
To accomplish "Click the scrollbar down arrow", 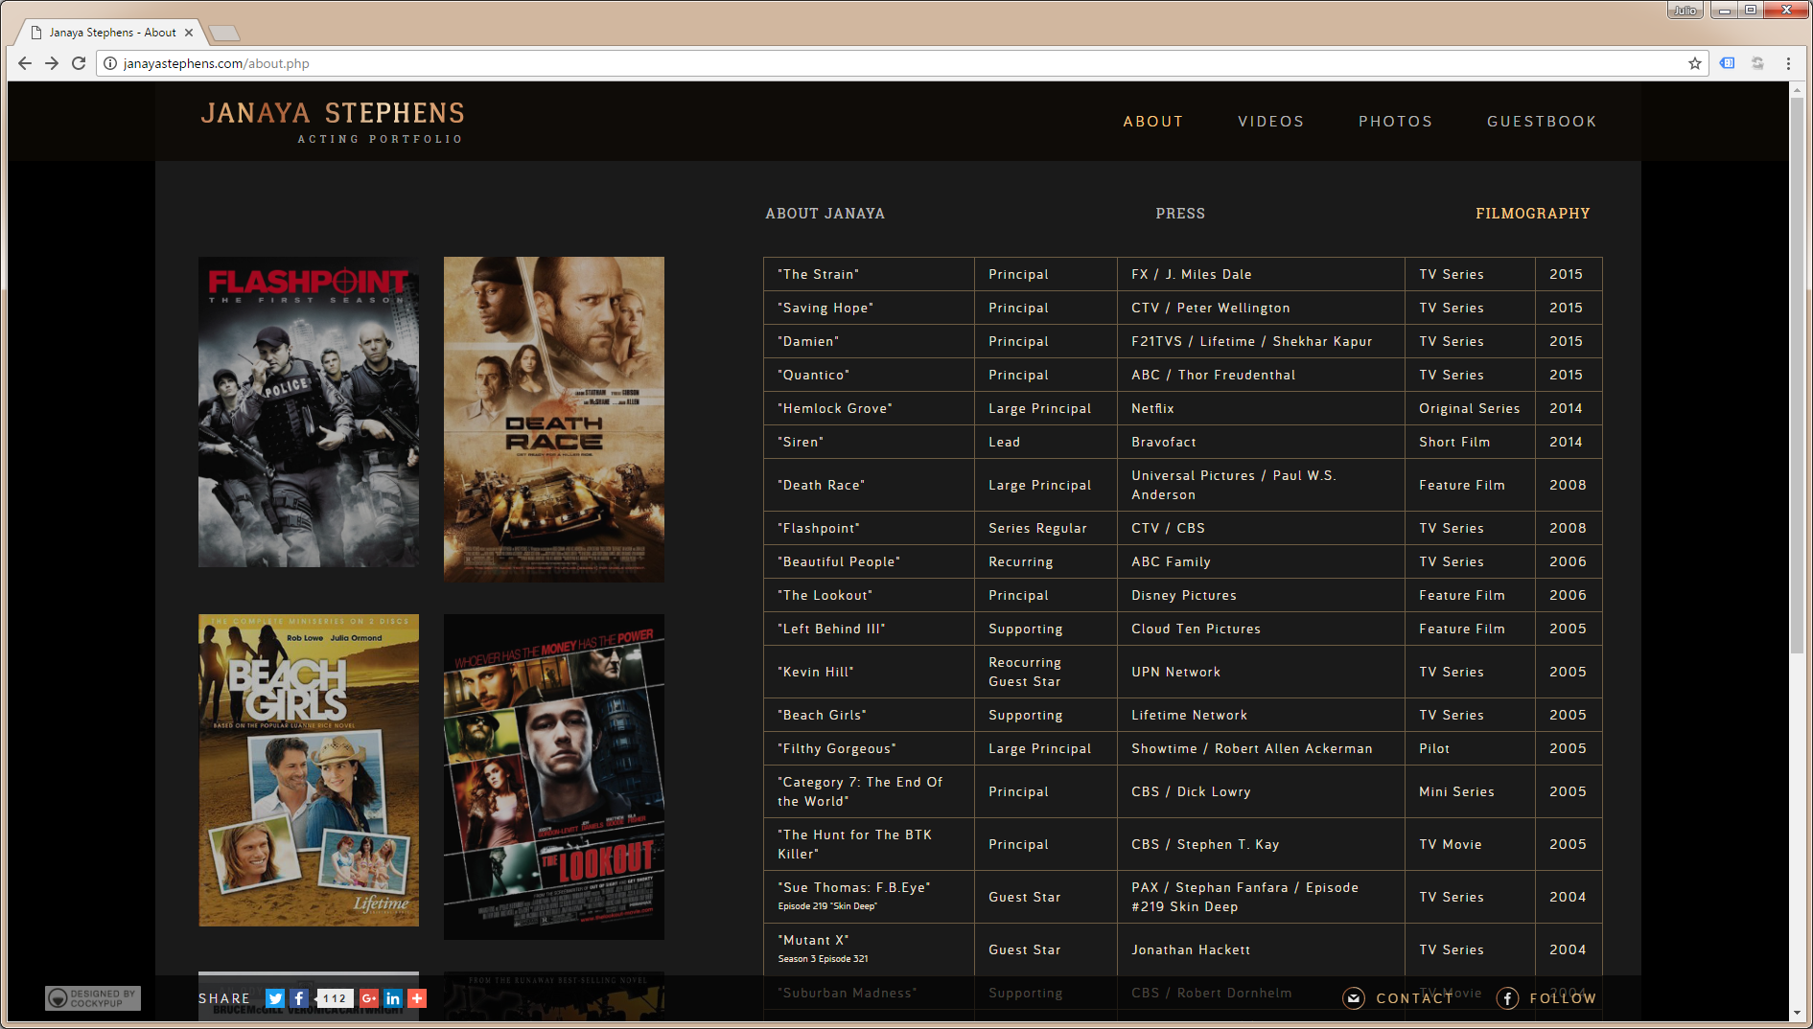I will pyautogui.click(x=1797, y=1014).
